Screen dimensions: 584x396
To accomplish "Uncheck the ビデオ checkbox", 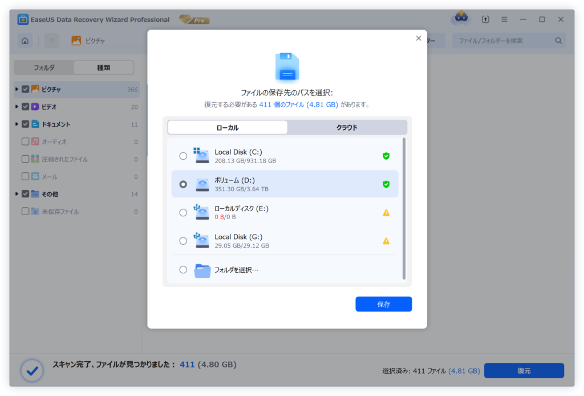I will [x=25, y=107].
